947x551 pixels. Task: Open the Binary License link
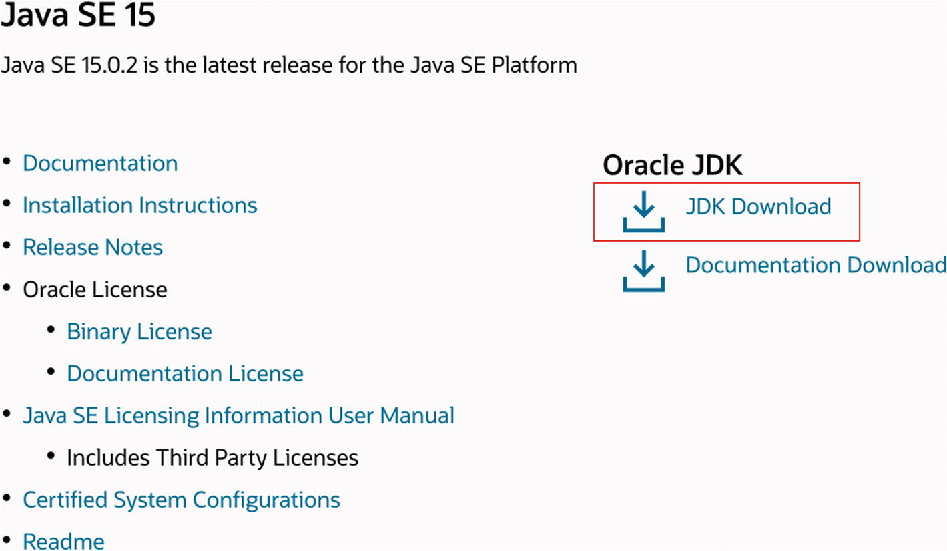point(139,332)
